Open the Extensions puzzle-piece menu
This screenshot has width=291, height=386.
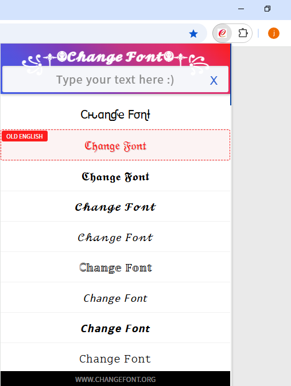pyautogui.click(x=243, y=33)
